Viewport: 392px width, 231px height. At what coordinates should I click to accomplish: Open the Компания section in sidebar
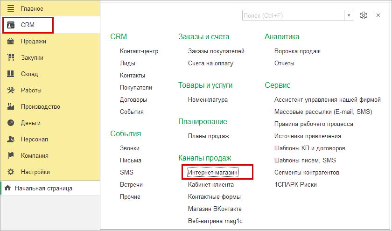coord(35,156)
